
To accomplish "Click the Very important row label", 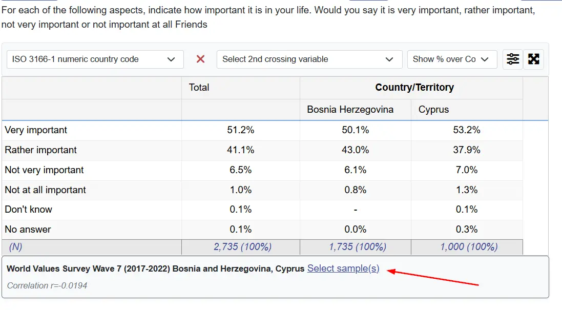I will coord(36,130).
